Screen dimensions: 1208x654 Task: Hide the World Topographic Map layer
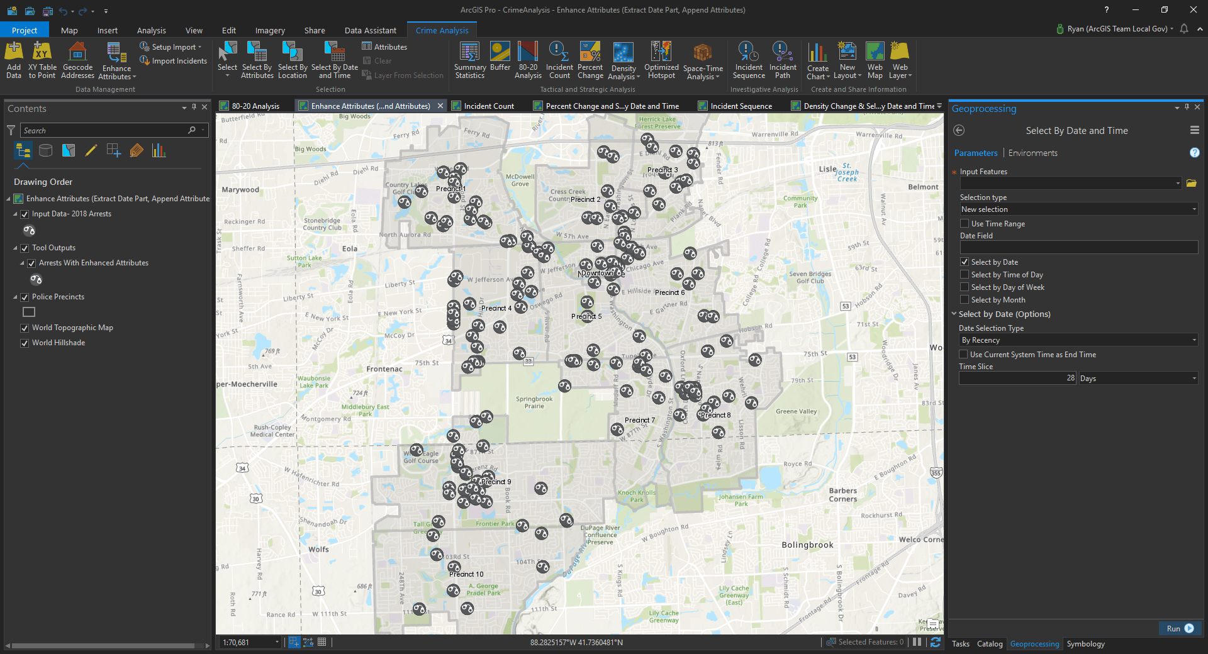(x=25, y=328)
